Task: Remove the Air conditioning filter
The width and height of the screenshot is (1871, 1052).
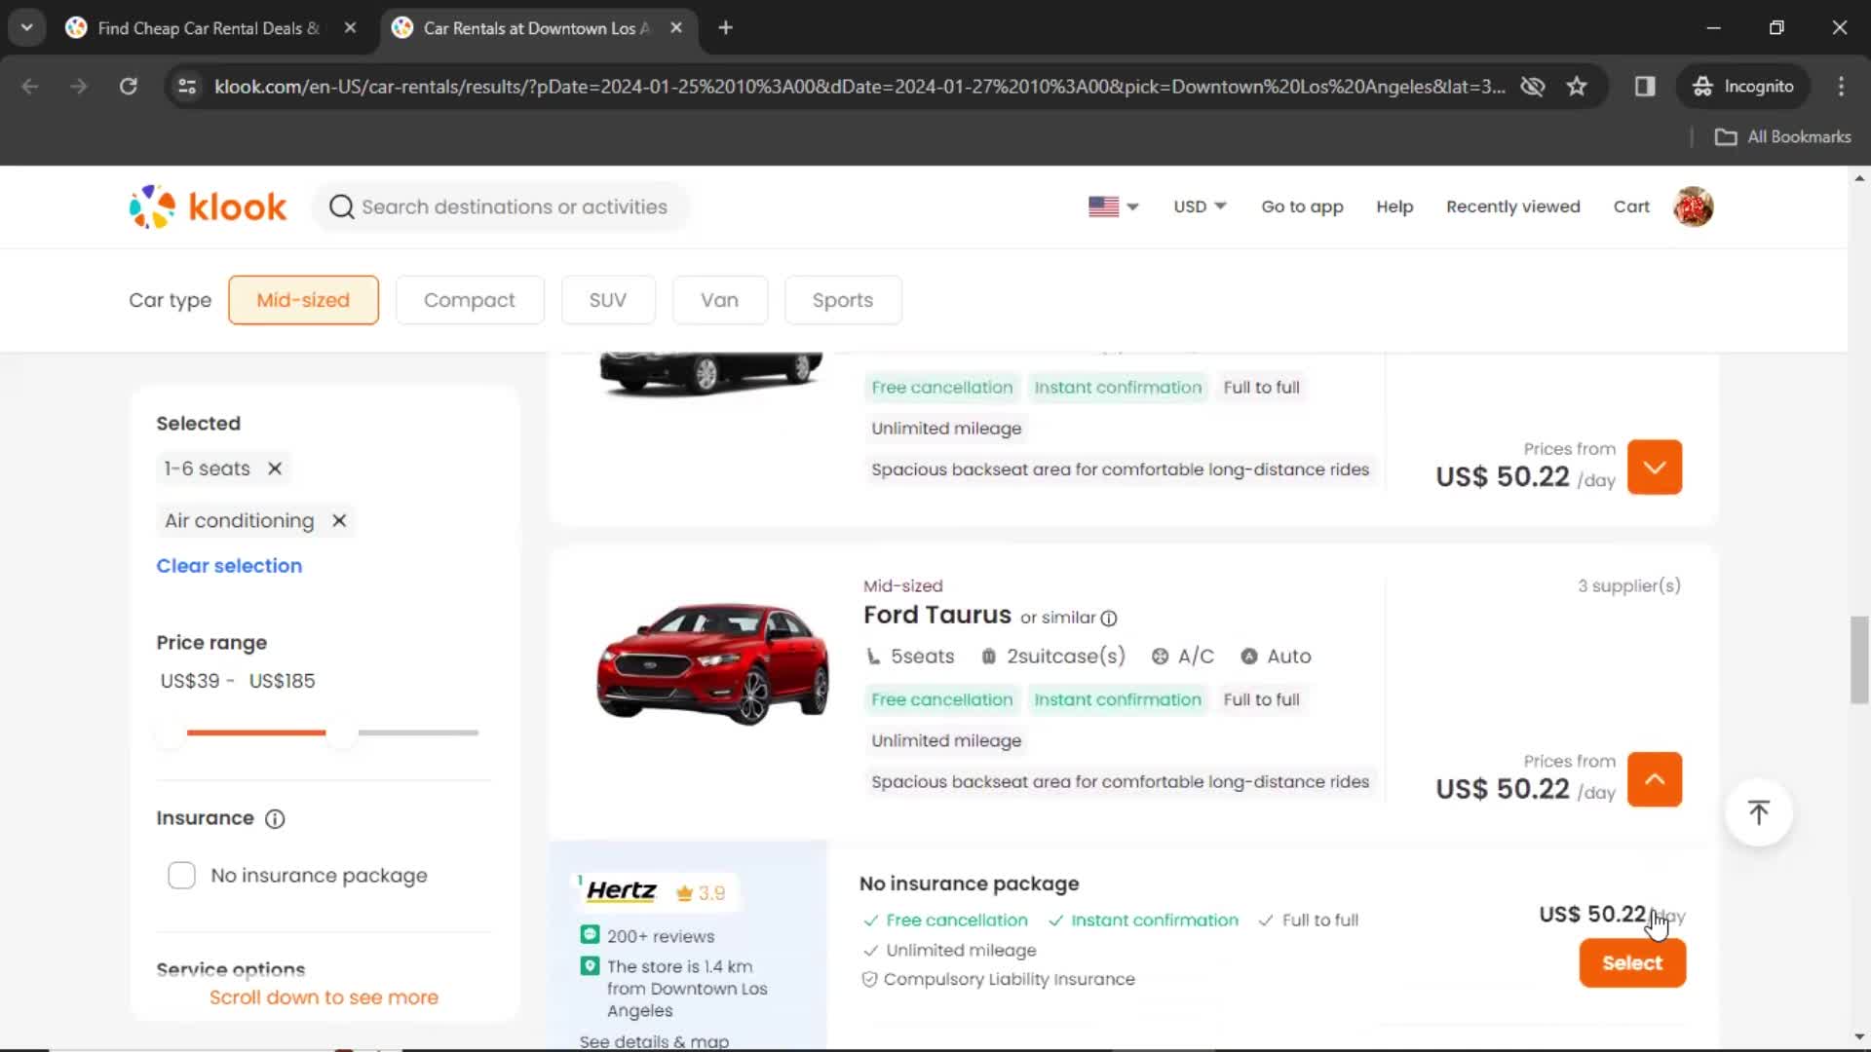Action: click(x=339, y=520)
